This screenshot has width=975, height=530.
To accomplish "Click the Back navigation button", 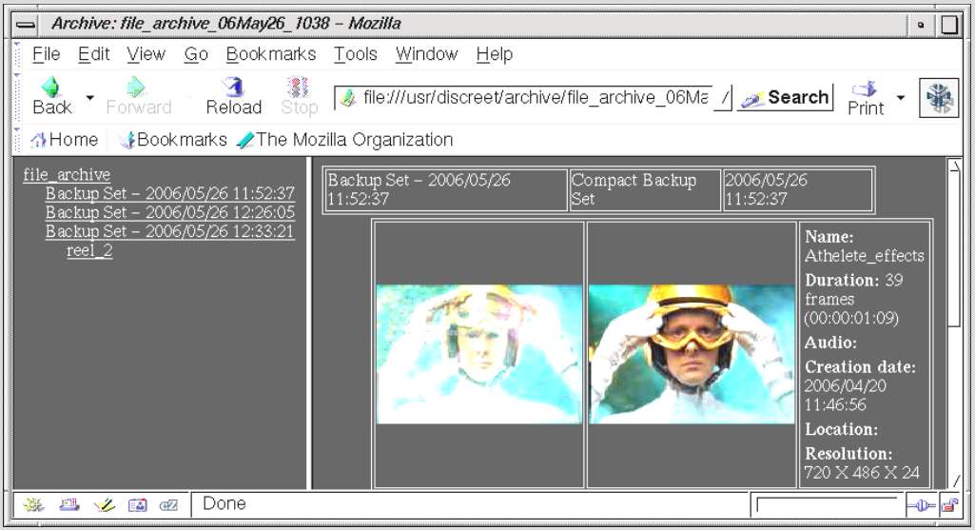I will click(51, 96).
